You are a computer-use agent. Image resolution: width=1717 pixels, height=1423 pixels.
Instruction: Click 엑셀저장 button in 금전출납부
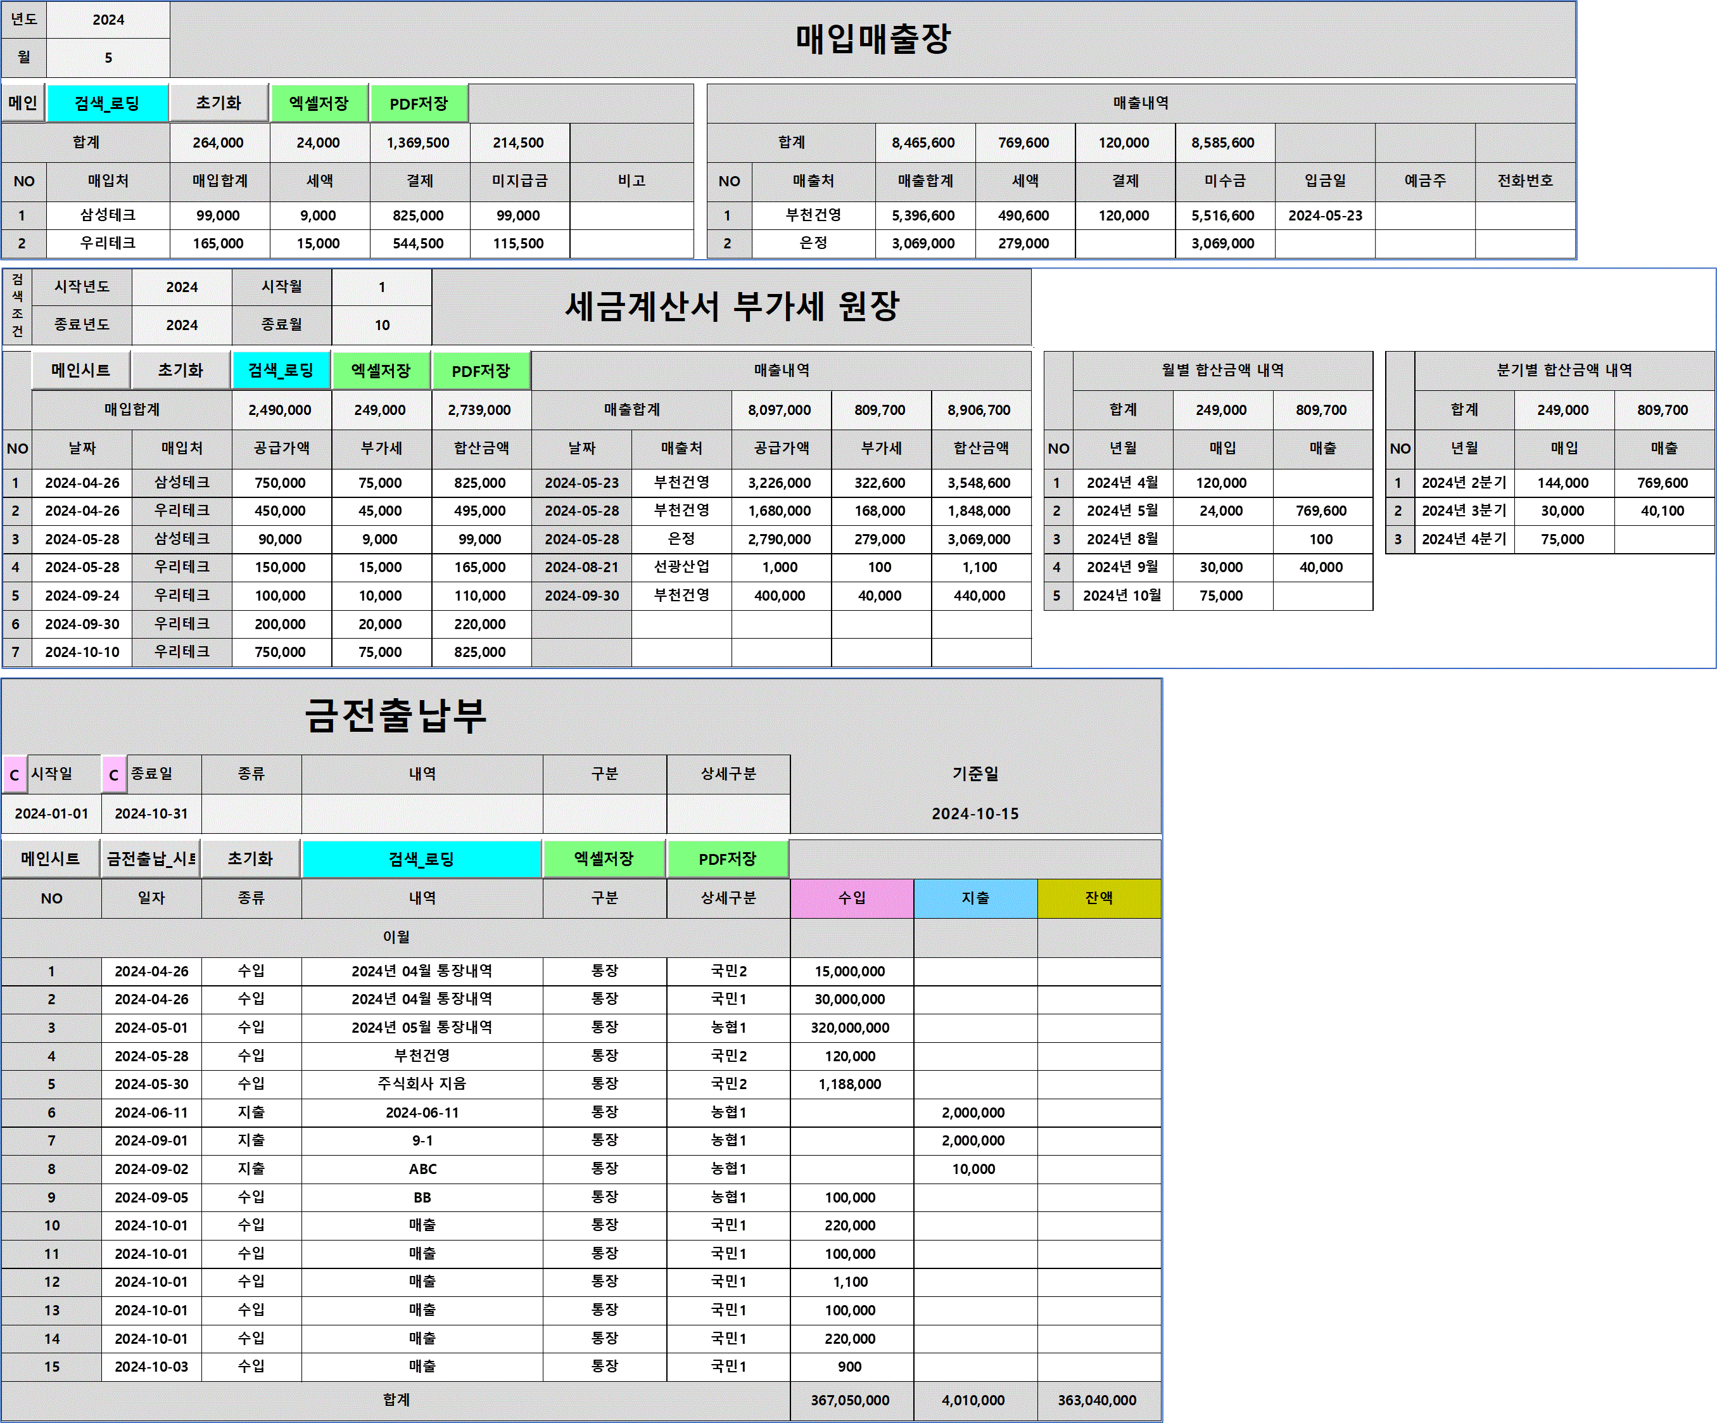604,858
